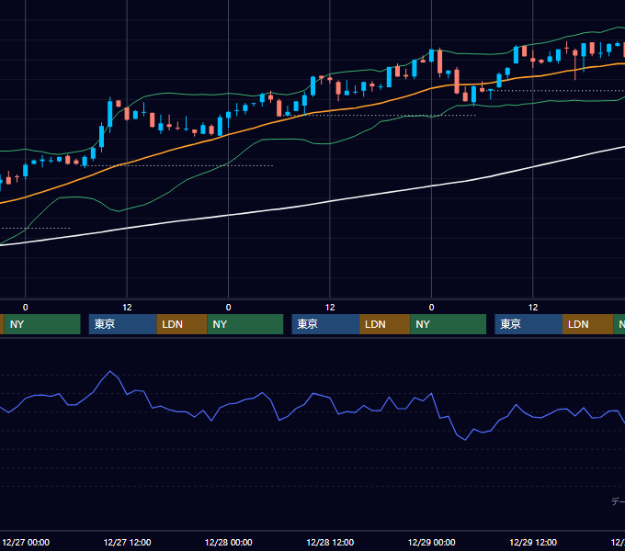Click the NY session block spanning 12/27 00:00
The height and width of the screenshot is (551, 625).
[x=42, y=324]
